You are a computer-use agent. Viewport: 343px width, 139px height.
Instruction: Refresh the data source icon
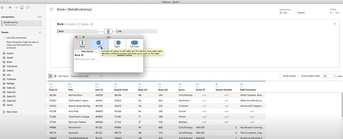click(27, 8)
